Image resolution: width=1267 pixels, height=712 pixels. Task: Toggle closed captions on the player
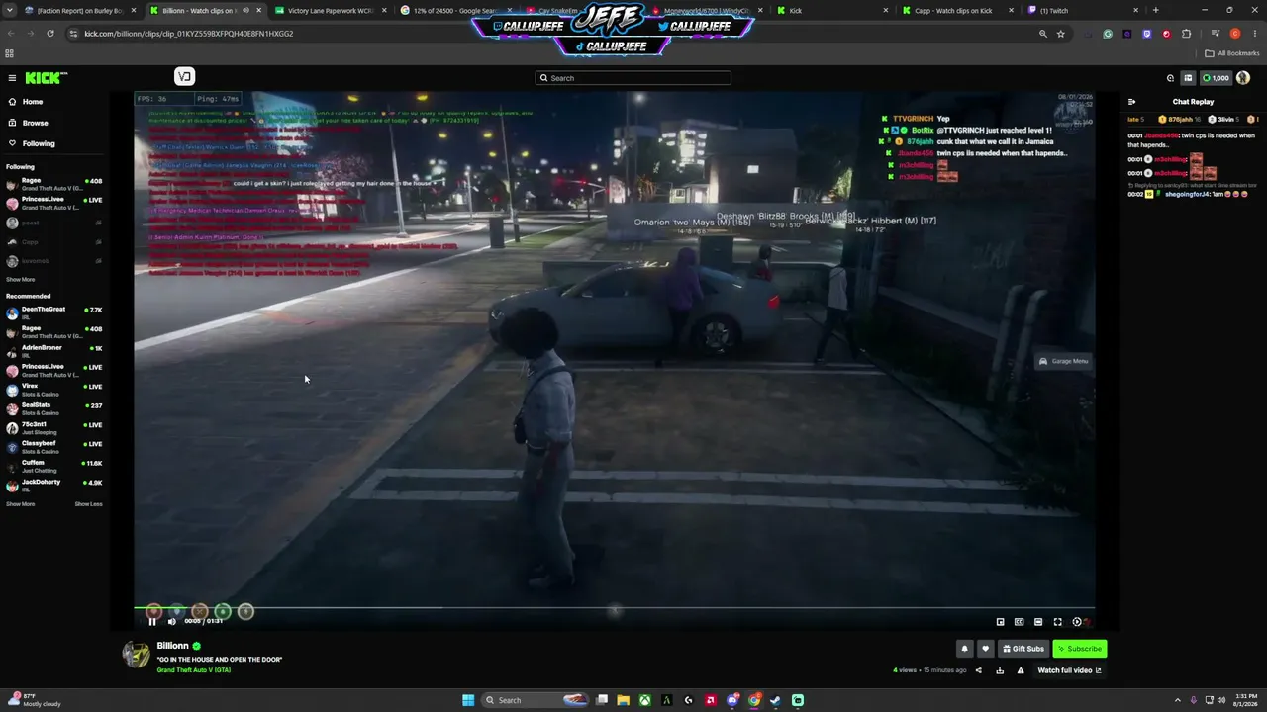pos(1019,622)
